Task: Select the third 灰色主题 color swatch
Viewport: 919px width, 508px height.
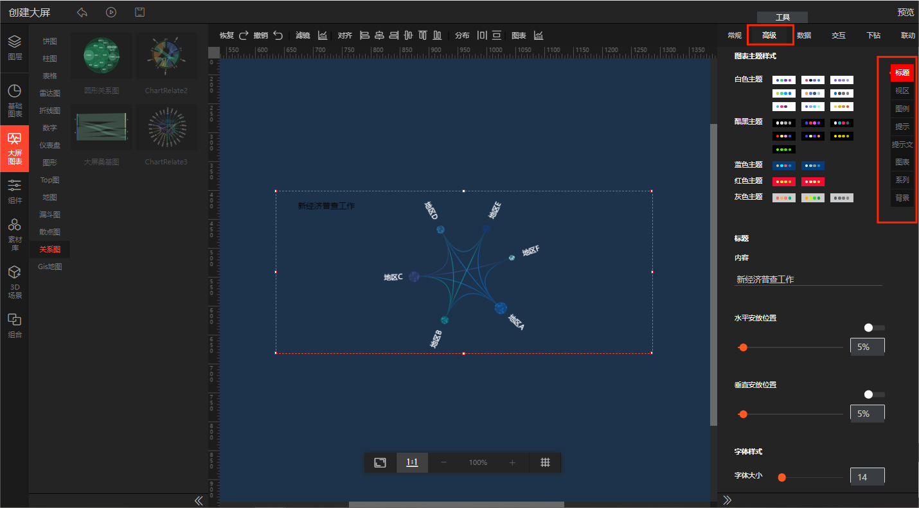Action: point(842,198)
